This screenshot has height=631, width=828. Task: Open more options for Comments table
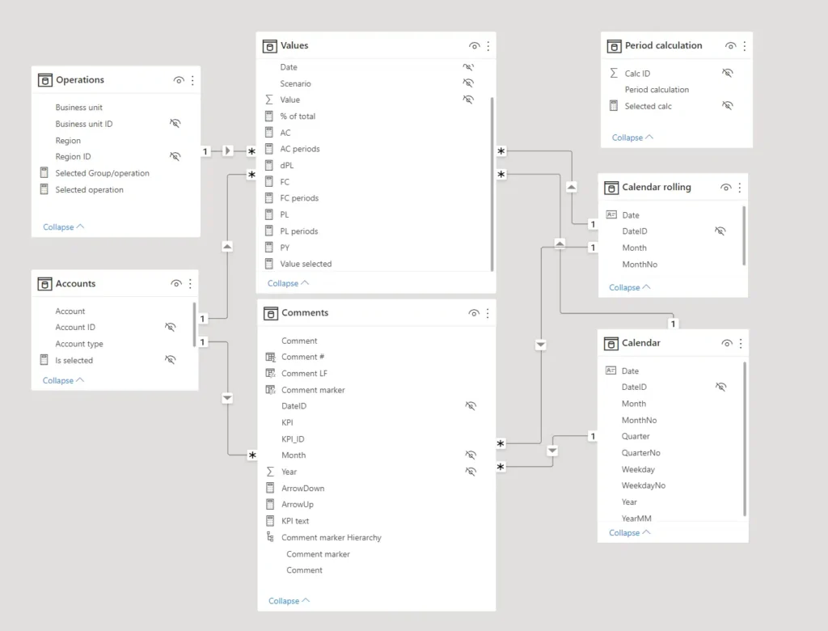(x=488, y=313)
